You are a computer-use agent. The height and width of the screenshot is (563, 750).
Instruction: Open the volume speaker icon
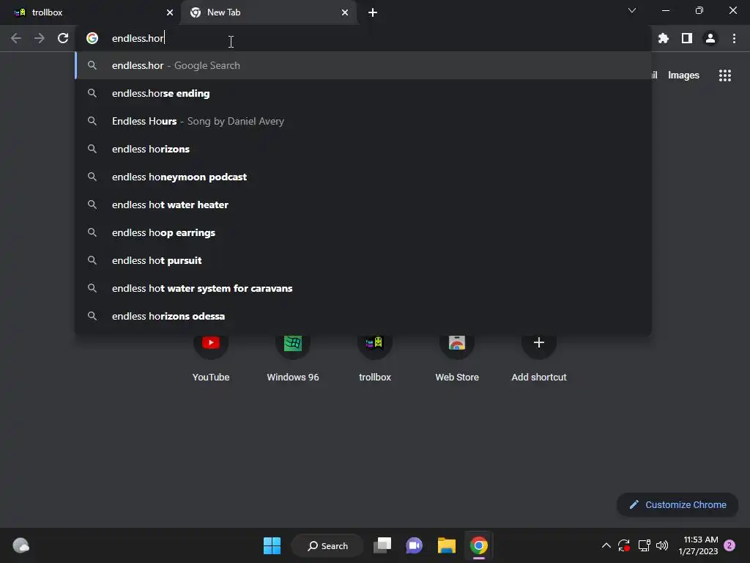click(x=662, y=545)
